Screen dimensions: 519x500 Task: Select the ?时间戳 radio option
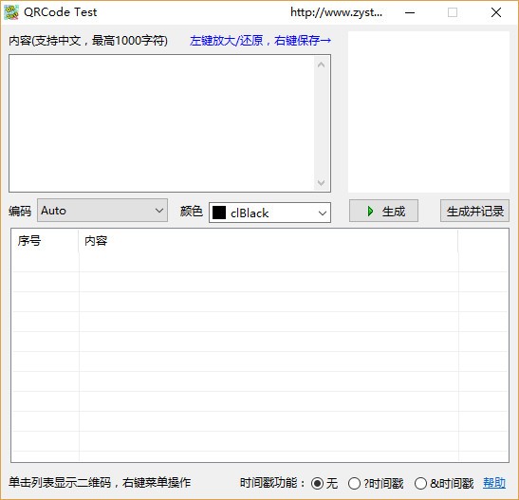354,484
